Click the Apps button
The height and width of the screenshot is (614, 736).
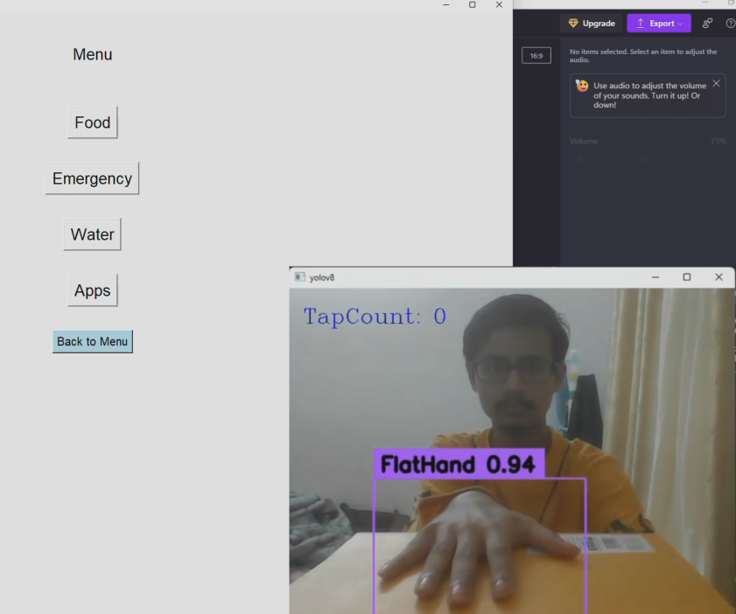pyautogui.click(x=92, y=290)
